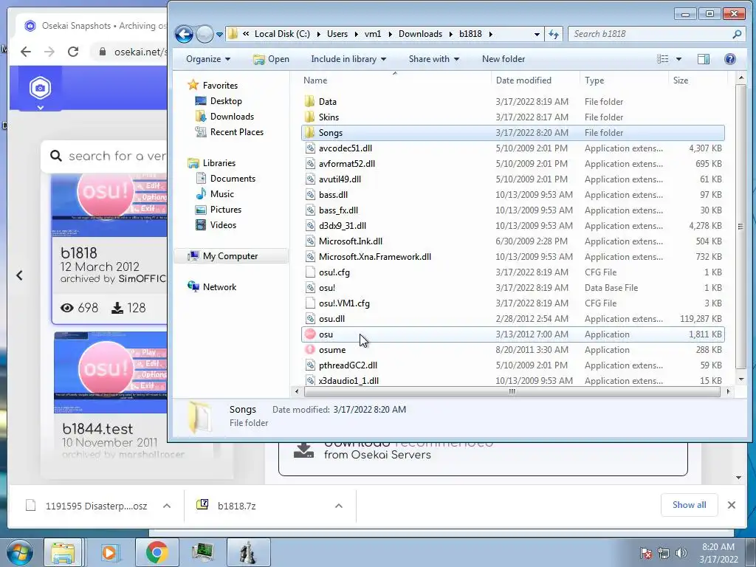Select the pink osu application icon

[310, 334]
